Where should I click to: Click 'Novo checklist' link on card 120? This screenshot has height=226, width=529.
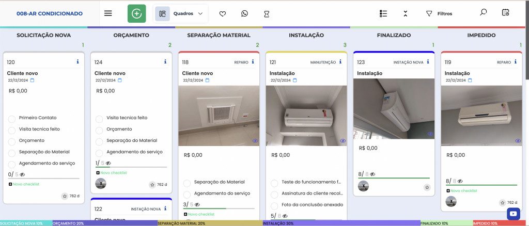click(x=26, y=184)
